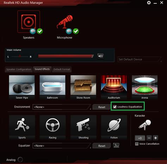Click the Main Volume level bar
Screen dimensions: 167x164
[66, 56]
